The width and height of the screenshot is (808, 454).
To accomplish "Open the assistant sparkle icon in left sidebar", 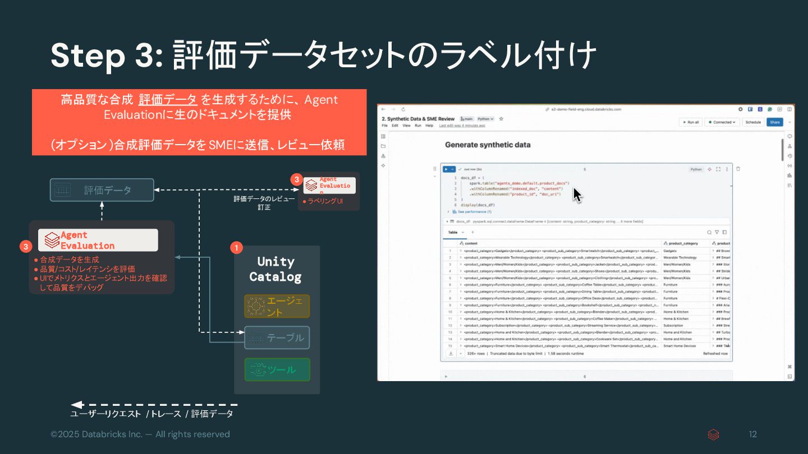I will point(383,165).
